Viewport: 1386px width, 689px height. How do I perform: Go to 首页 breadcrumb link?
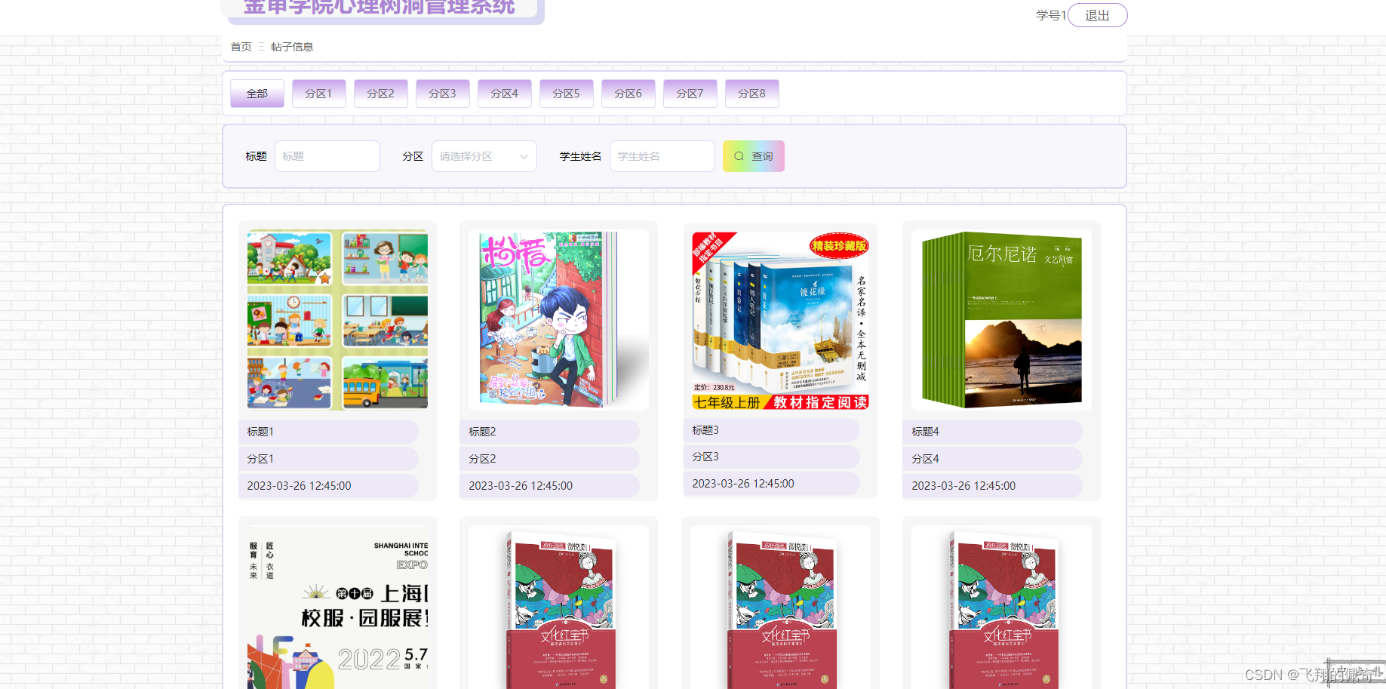coord(241,47)
